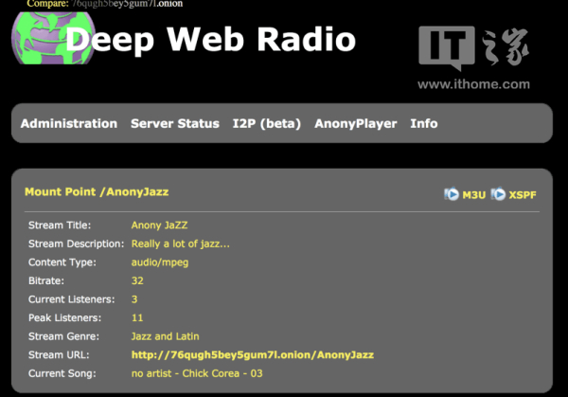The width and height of the screenshot is (568, 397).
Task: Click the XSPF playlist play icon
Action: tap(498, 194)
